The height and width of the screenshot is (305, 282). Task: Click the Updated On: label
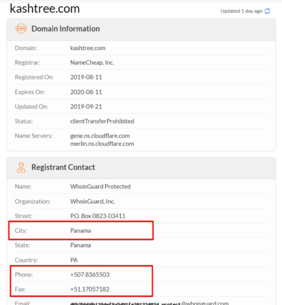32,107
